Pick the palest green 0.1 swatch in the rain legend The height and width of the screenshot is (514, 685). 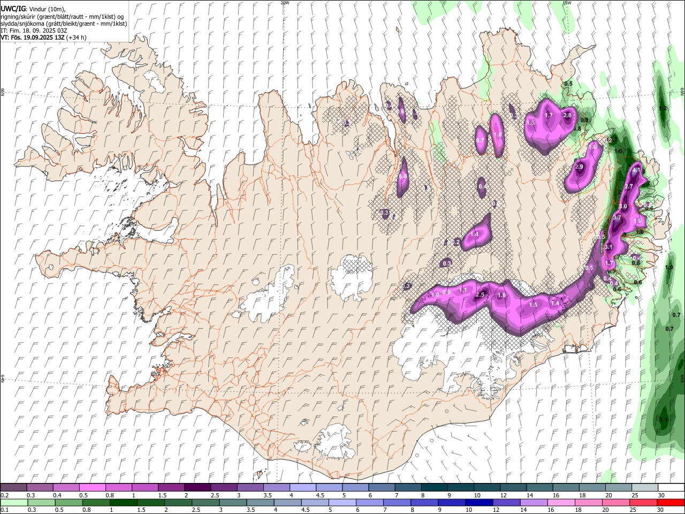coord(14,503)
